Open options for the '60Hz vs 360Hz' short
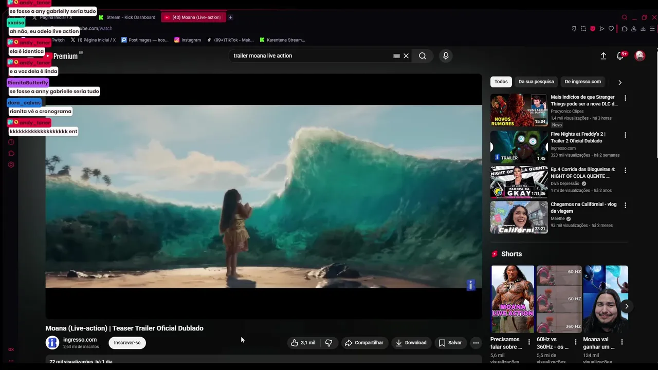The width and height of the screenshot is (658, 370). [575, 342]
